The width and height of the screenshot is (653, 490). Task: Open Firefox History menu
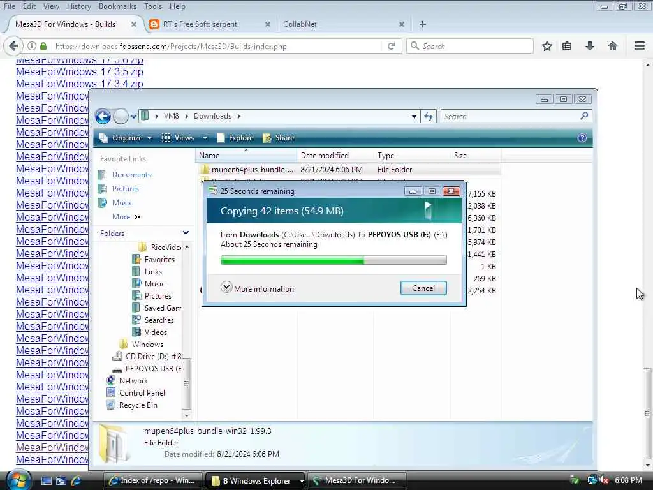(x=78, y=6)
